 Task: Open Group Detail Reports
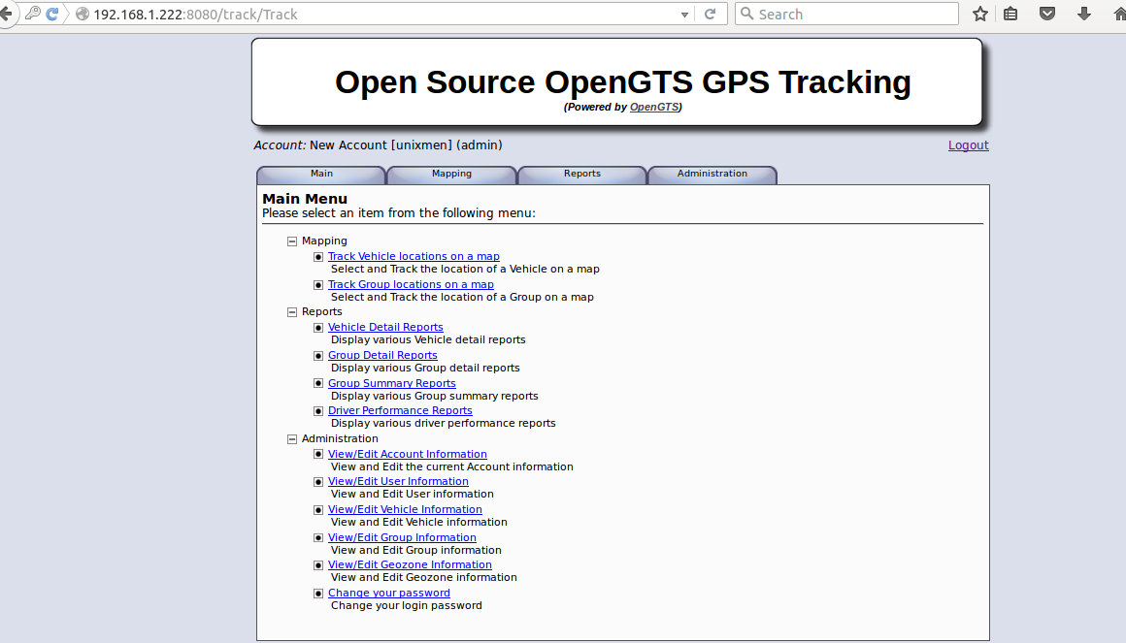[382, 355]
